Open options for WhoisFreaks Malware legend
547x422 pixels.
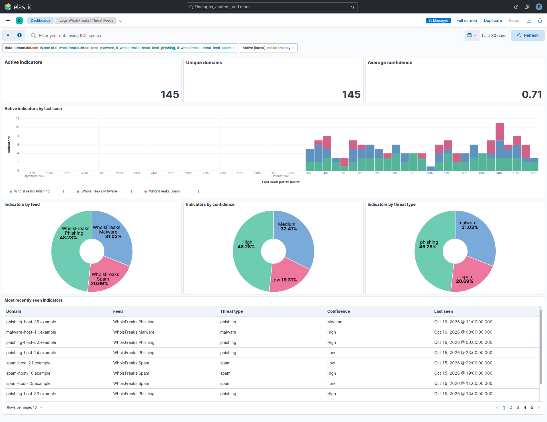point(131,192)
